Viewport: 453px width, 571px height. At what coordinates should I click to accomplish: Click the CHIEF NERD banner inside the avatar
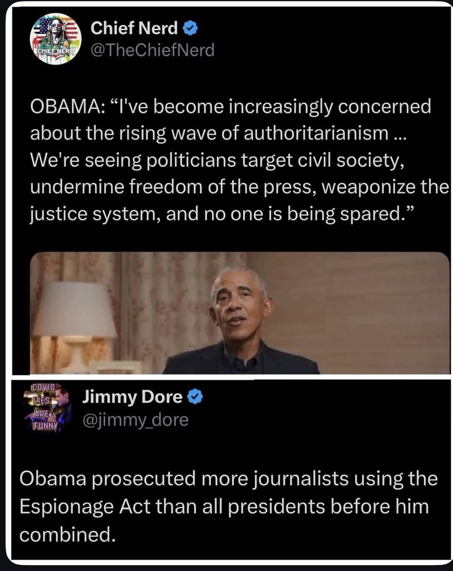(x=48, y=50)
